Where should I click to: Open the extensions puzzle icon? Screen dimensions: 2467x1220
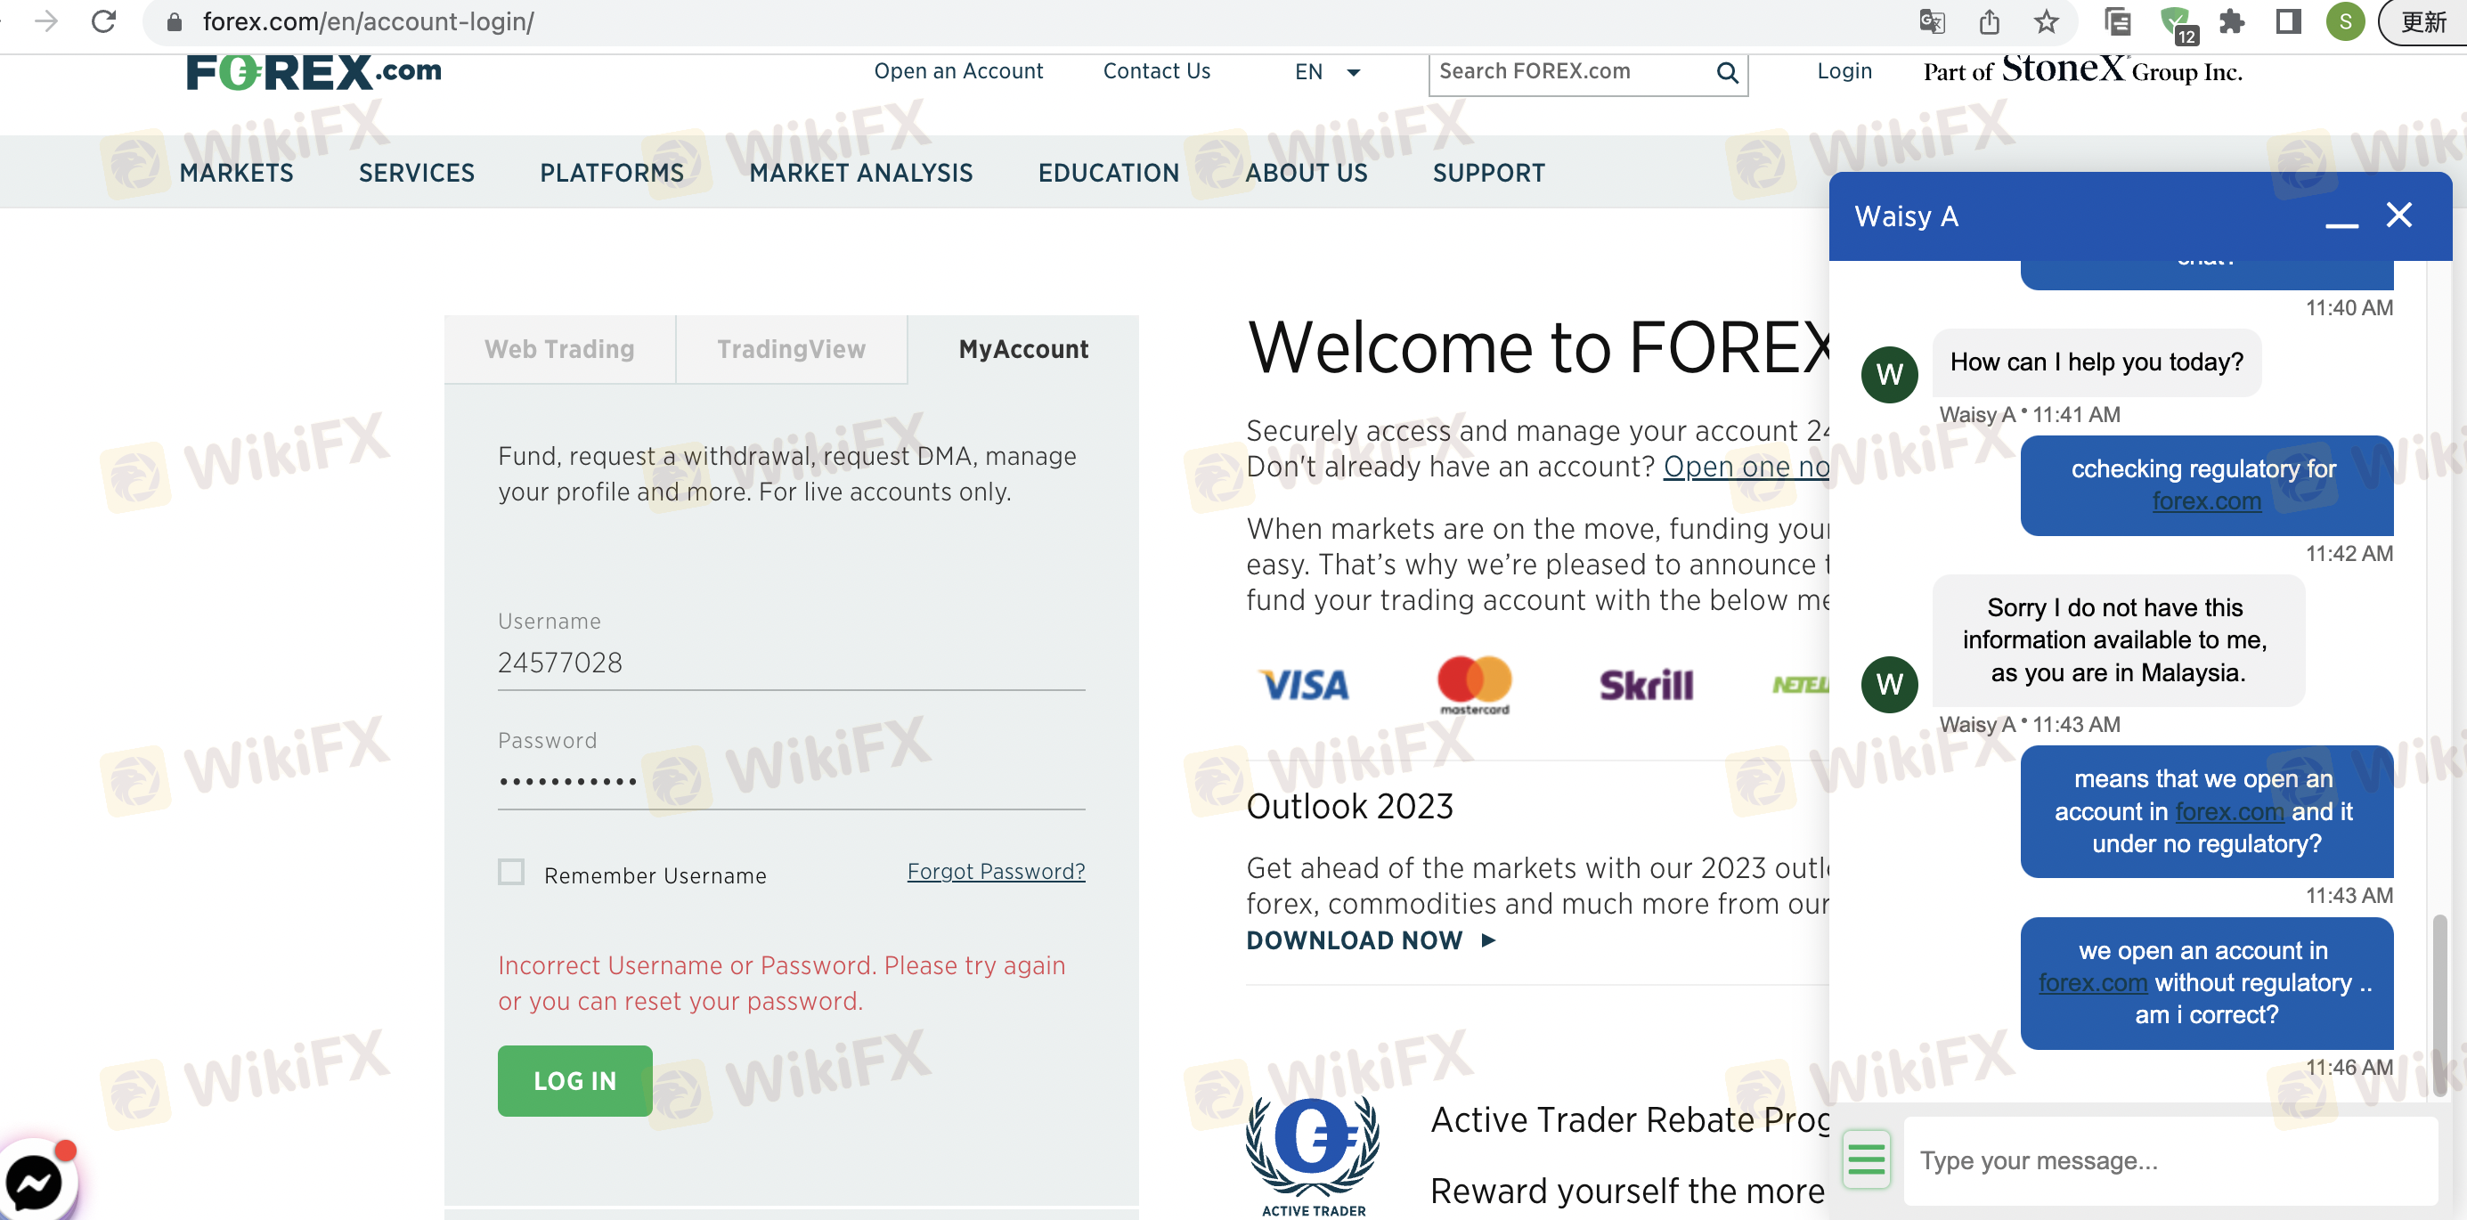(2231, 21)
